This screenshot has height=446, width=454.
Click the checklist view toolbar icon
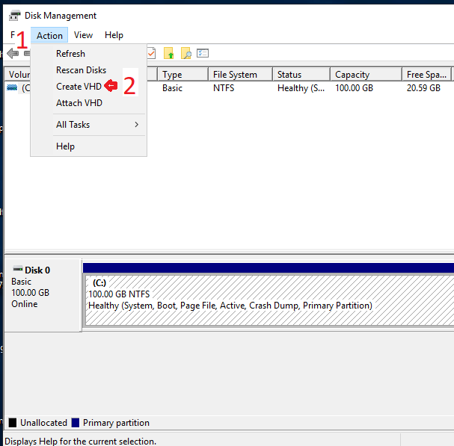coord(203,53)
